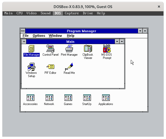Open the Program Manager control-menu box
The width and height of the screenshot is (166, 139).
(x=23, y=31)
